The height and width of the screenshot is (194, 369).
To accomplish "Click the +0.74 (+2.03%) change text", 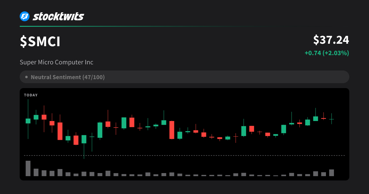I will tap(327, 53).
